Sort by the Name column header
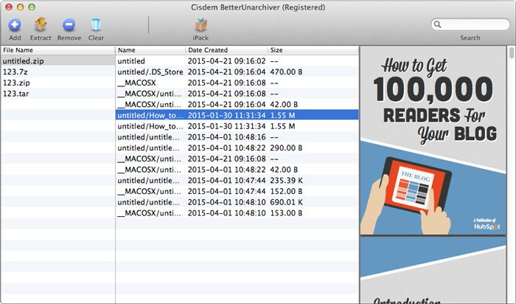Image resolution: width=516 pixels, height=304 pixels. point(150,50)
